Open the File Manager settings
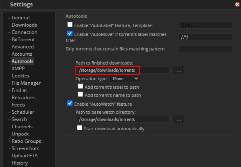 pos(26,83)
